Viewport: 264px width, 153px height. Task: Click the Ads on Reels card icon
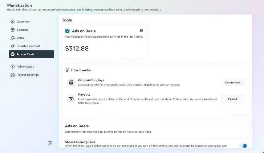tap(67, 31)
